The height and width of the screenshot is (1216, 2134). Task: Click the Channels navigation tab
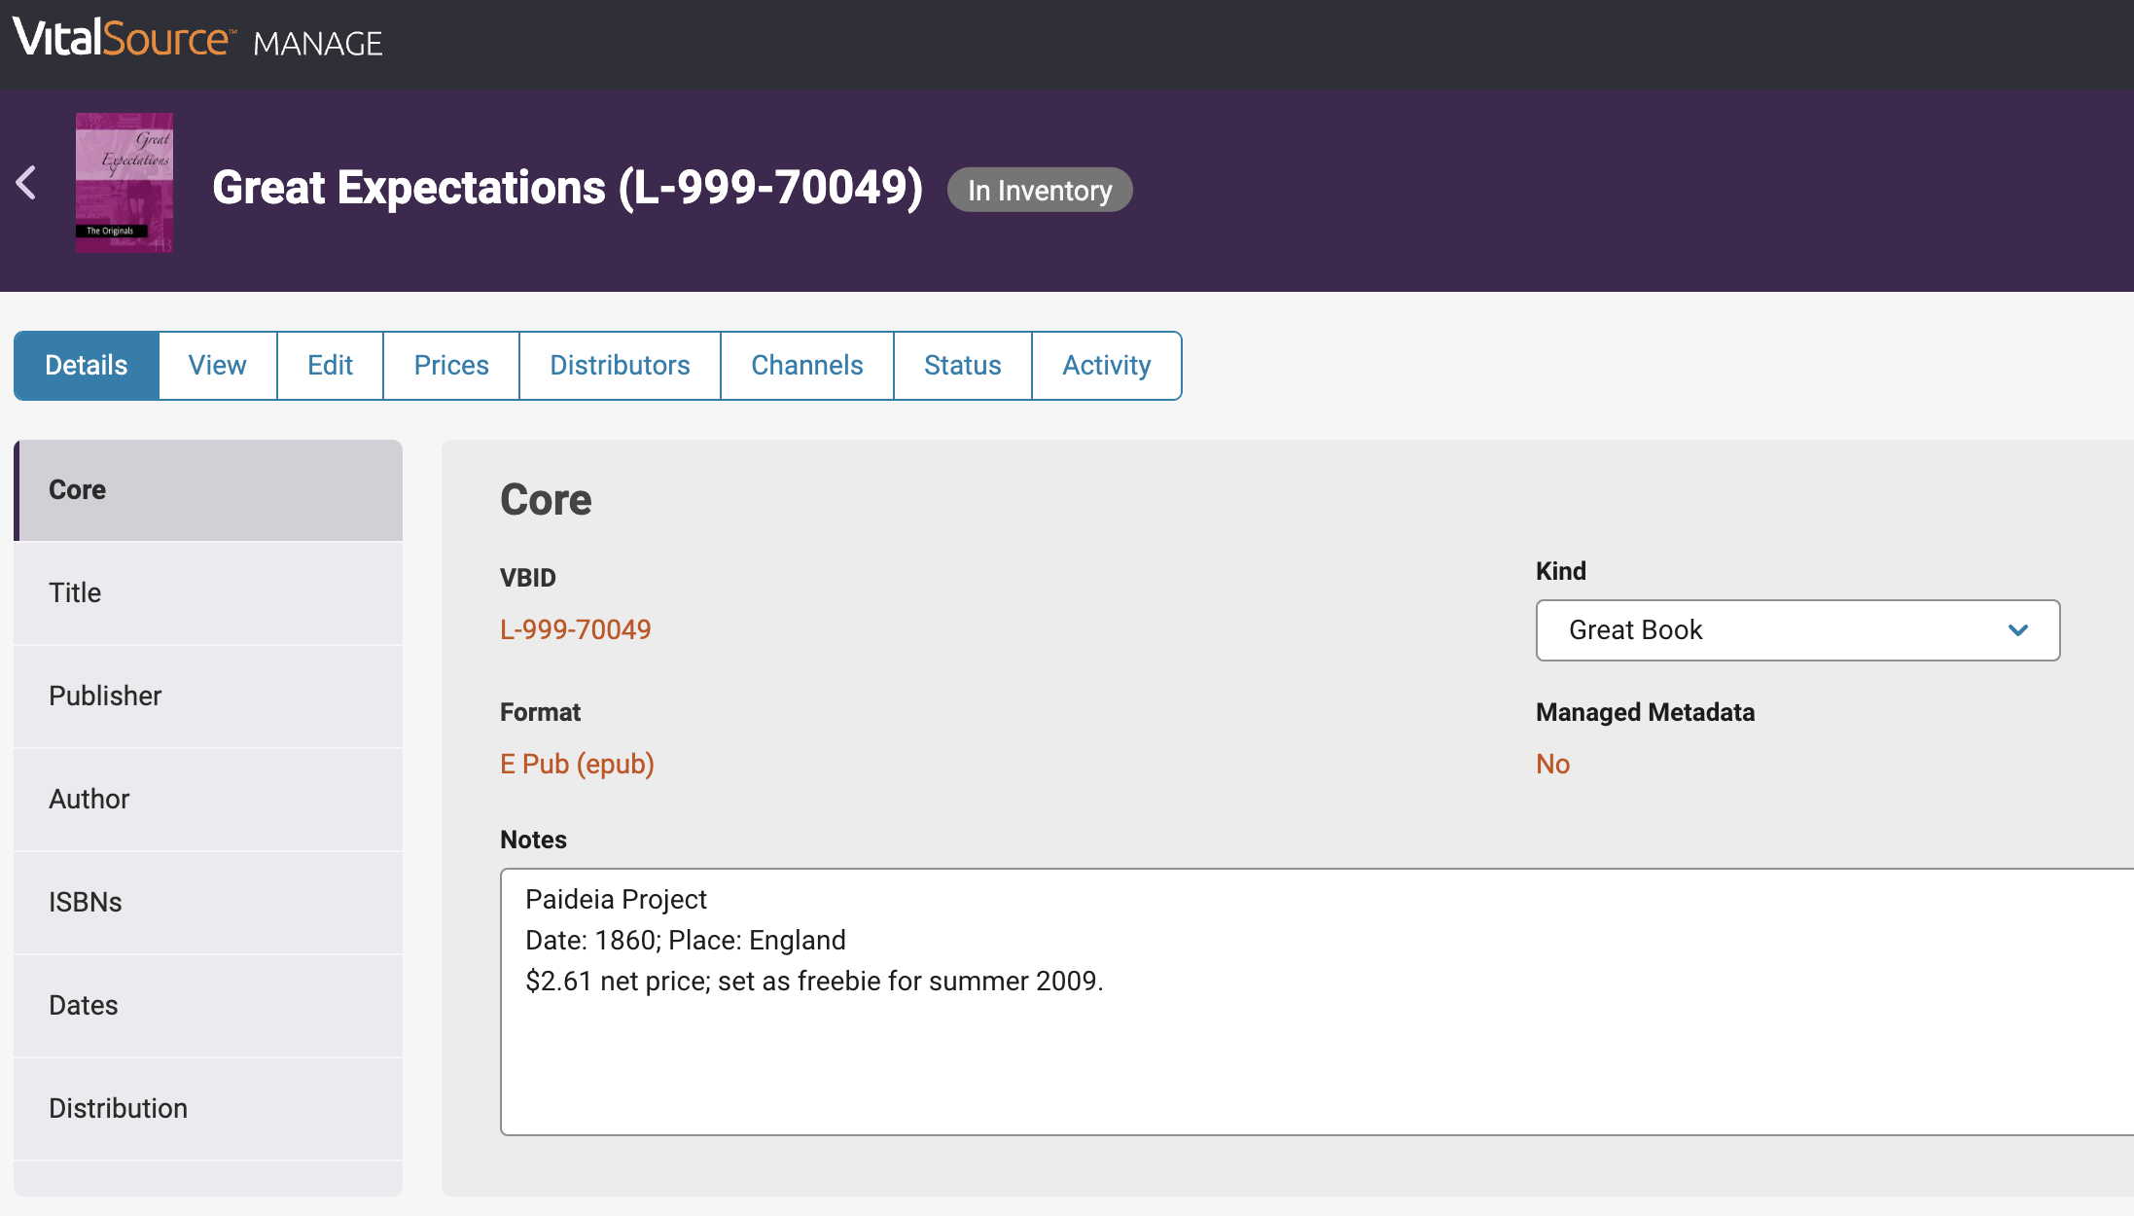806,365
